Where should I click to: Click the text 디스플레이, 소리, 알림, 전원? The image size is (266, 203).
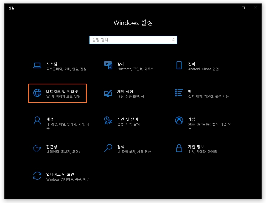point(66,69)
